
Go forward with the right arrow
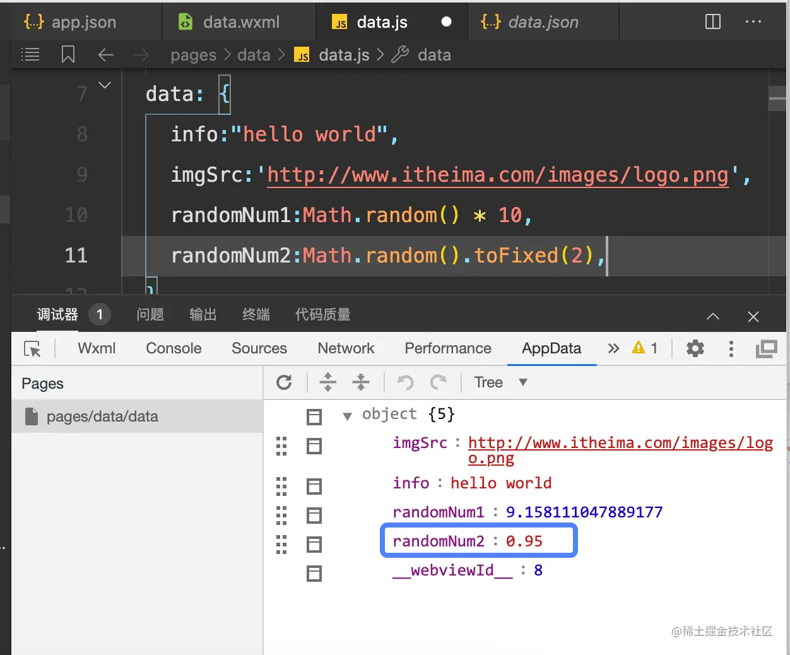tap(141, 55)
